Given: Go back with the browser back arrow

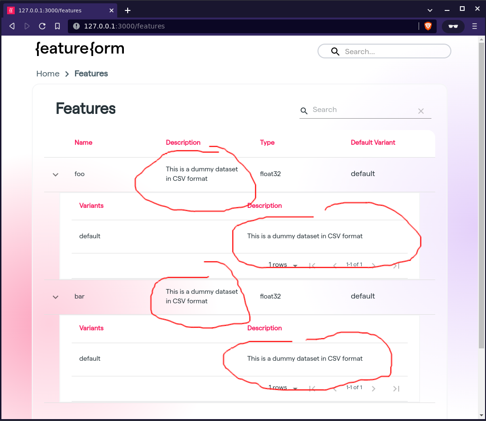Looking at the screenshot, I should pyautogui.click(x=12, y=26).
